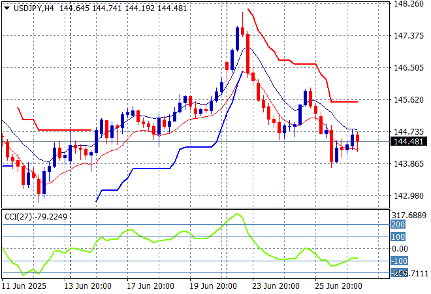Click the 25 Jun 20:00 time label
The width and height of the screenshot is (431, 294).
tap(338, 286)
